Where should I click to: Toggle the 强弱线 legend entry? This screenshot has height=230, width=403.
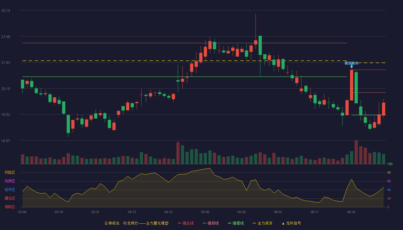pos(211,223)
